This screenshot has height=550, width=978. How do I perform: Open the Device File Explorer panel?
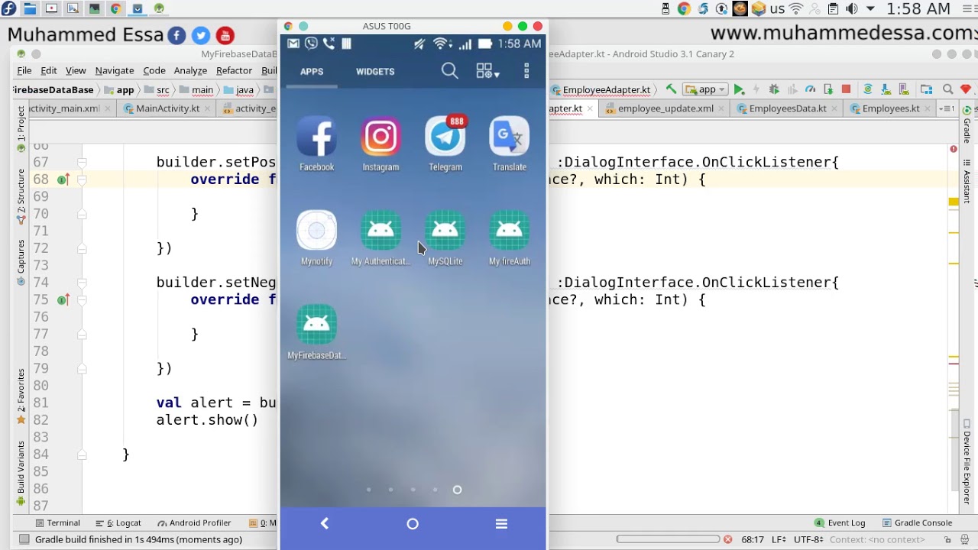click(967, 462)
